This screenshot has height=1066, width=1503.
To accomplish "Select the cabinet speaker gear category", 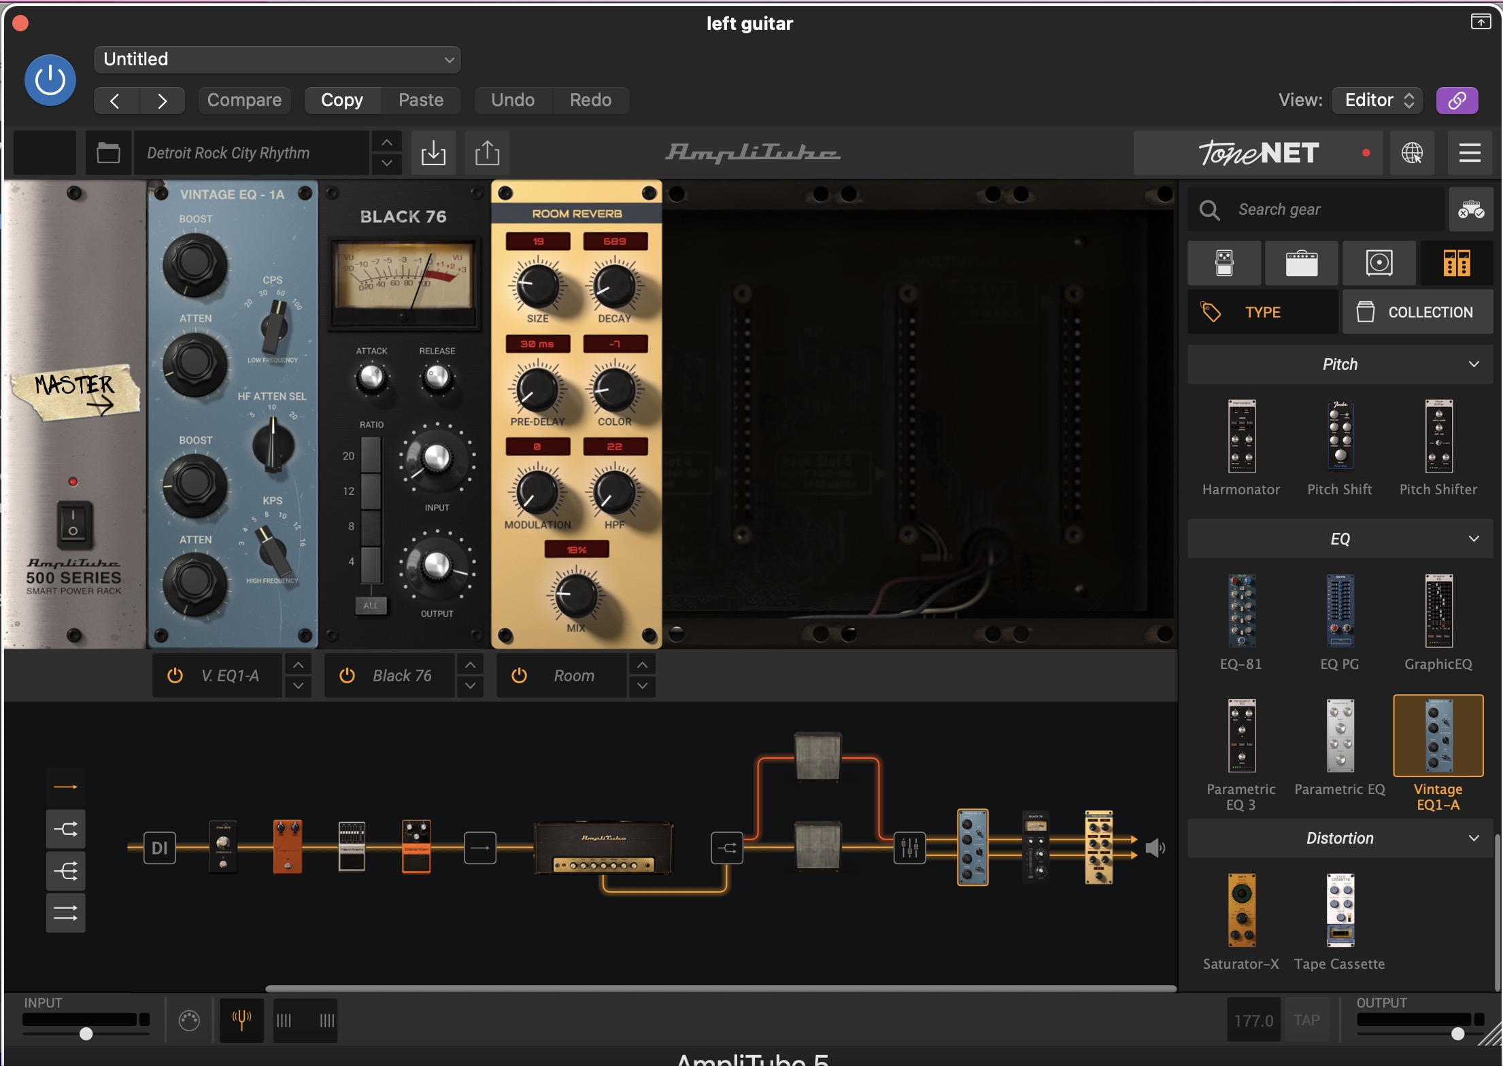I will coord(1379,262).
